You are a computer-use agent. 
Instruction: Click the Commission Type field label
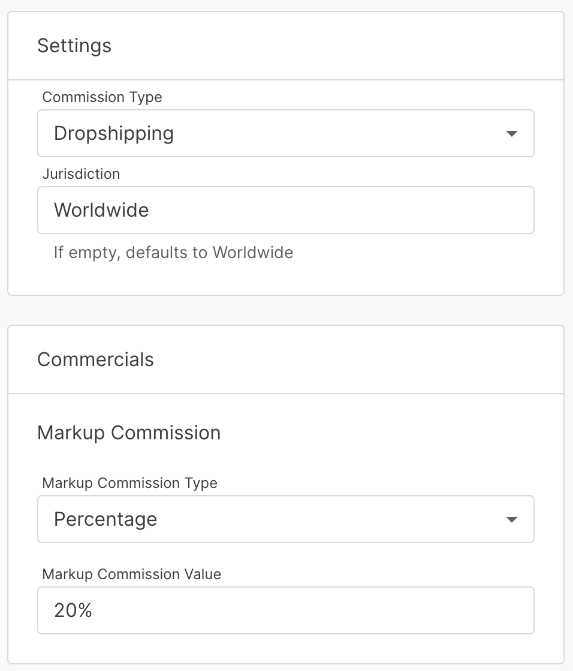coord(102,97)
